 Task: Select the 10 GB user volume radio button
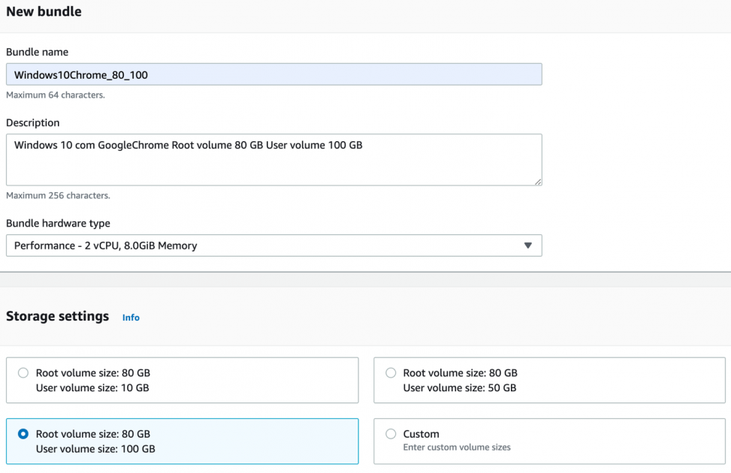pos(23,373)
